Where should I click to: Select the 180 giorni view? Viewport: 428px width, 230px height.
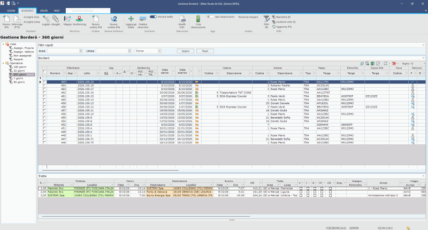coord(20,67)
